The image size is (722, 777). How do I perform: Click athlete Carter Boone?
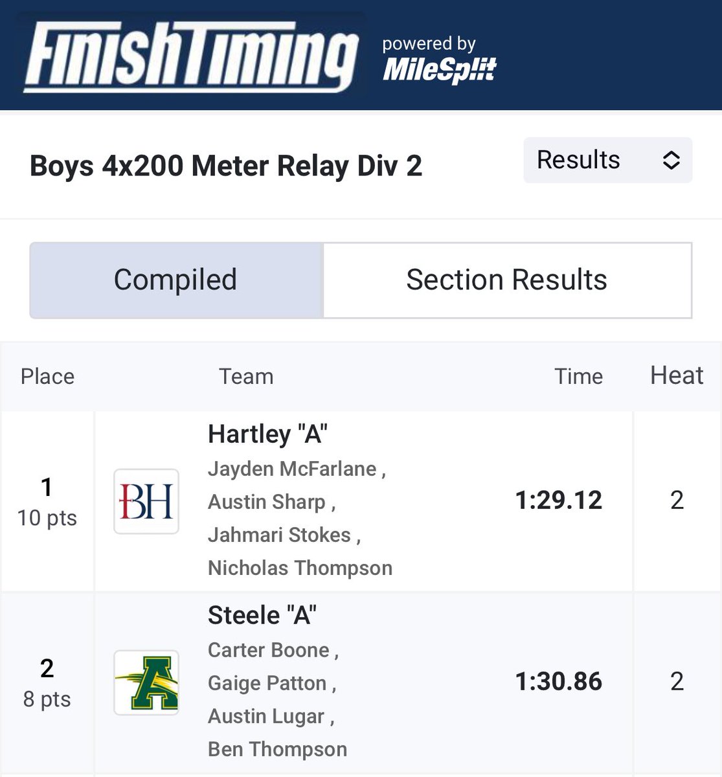click(269, 650)
